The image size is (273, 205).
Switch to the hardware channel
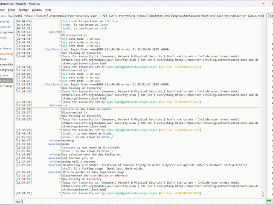point(6,48)
